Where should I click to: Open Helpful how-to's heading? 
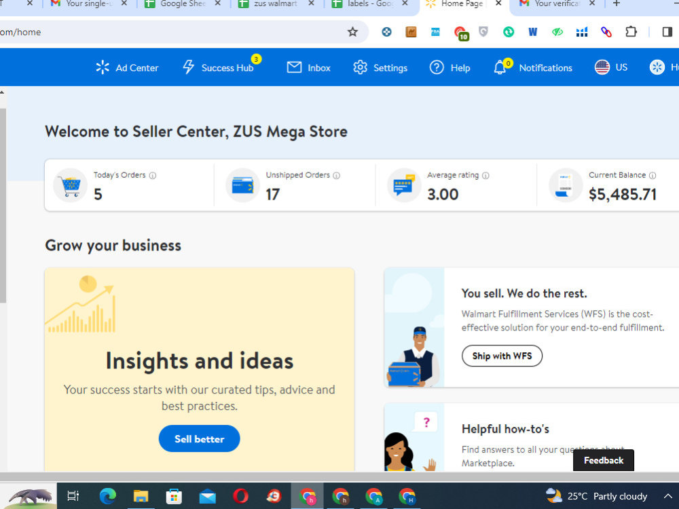(505, 429)
